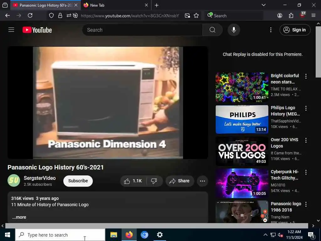Open options for Cyberpunk Hi-Tech Glitchy video
This screenshot has height=241, width=321.
click(306, 172)
